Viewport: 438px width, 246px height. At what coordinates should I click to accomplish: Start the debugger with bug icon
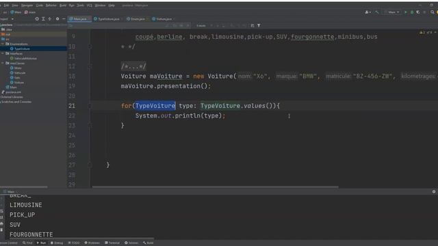pos(412,12)
